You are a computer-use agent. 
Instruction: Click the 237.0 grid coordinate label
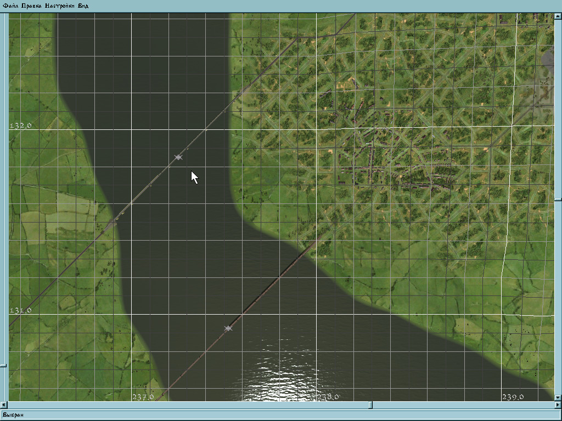click(143, 397)
